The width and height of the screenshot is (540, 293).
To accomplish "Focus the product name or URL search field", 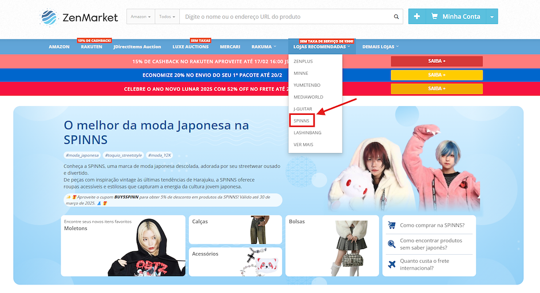I will pyautogui.click(x=286, y=17).
